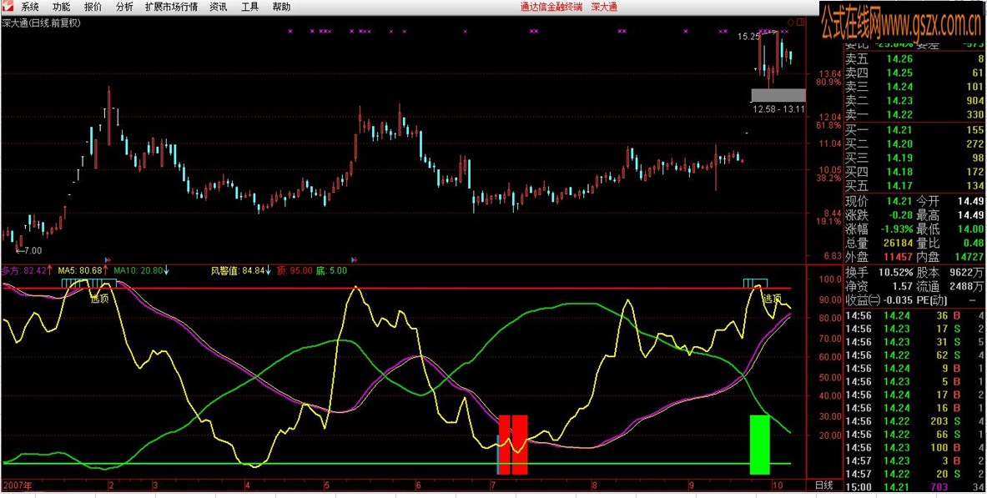Click the event flag marker below May candles
987x498 pixels.
pos(355,259)
